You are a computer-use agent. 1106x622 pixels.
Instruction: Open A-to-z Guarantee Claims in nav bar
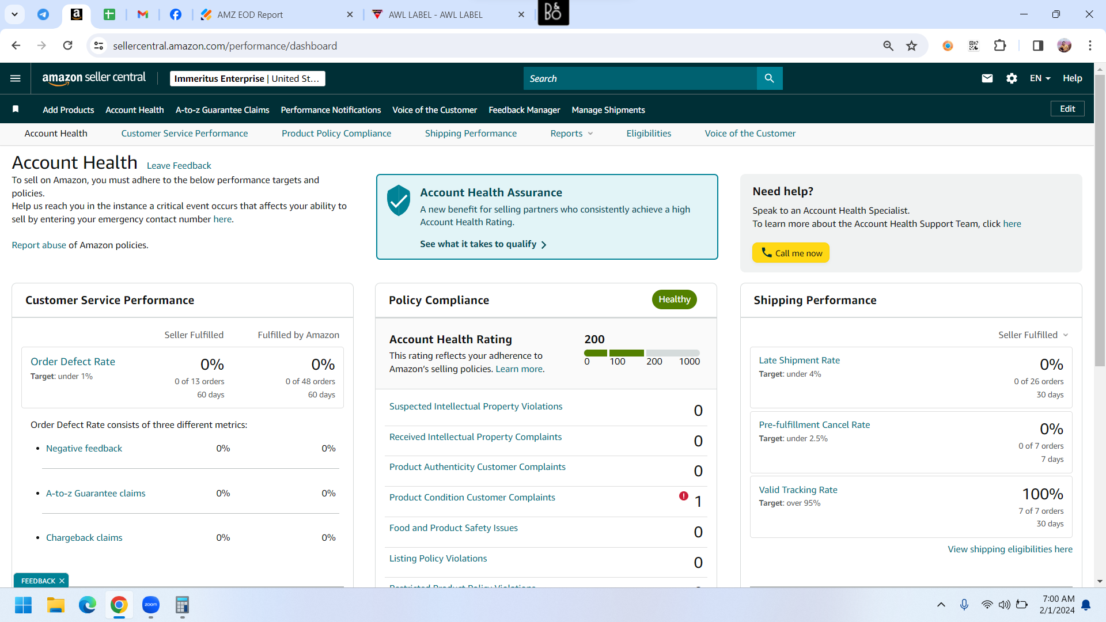[x=222, y=110]
